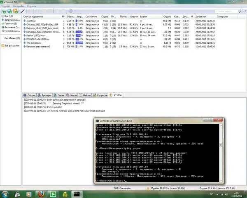Screen dimensions: 247x198
Task: Click the DHT: Отключён status bar entry
Action: pos(122,188)
